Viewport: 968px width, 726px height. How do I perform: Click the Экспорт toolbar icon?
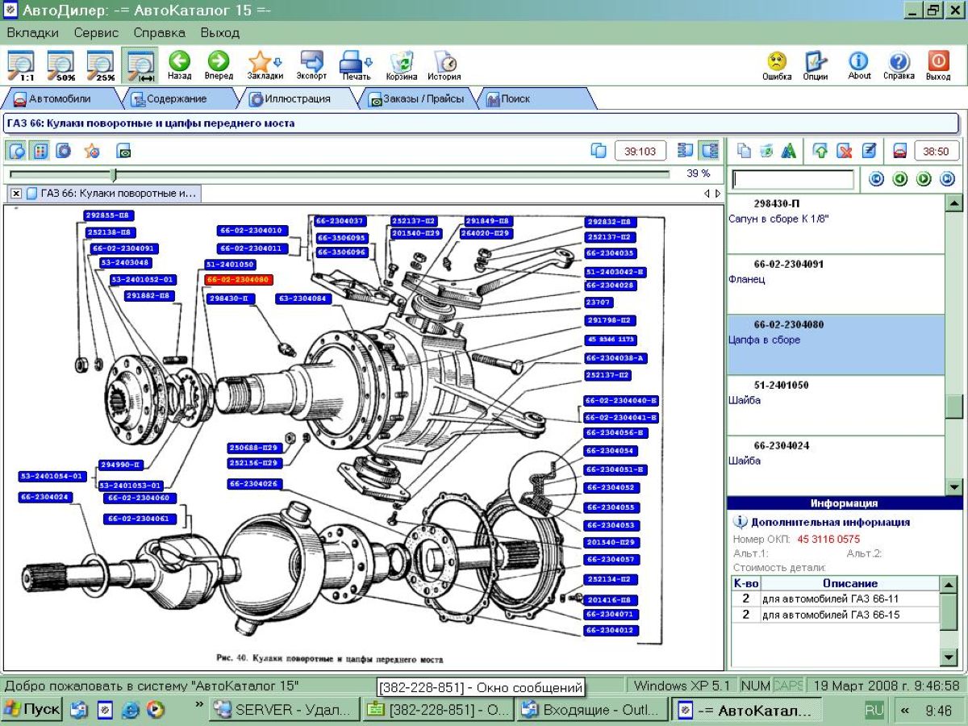(311, 65)
